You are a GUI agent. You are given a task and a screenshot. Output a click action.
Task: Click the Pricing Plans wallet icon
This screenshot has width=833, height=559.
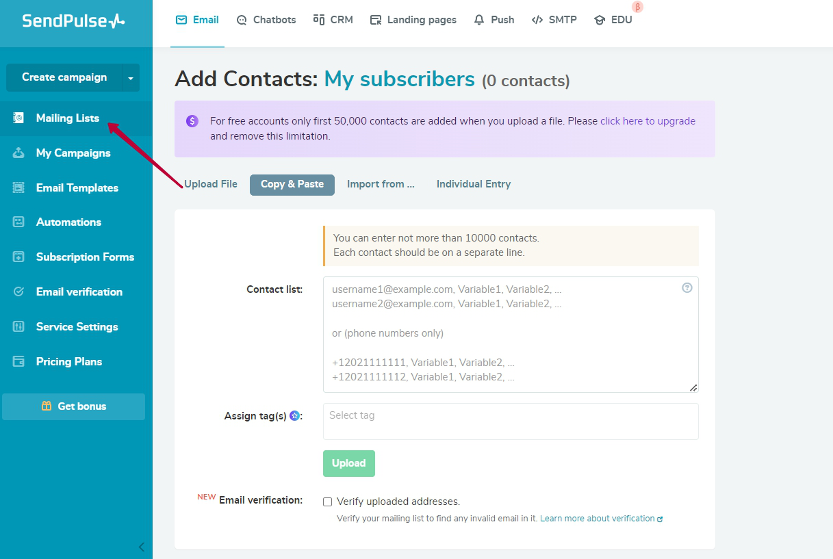click(x=19, y=361)
